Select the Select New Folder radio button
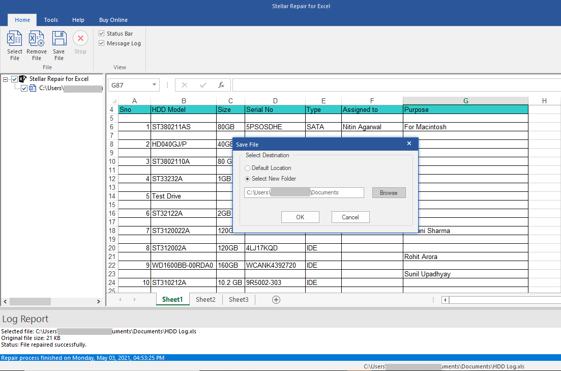 coord(247,179)
